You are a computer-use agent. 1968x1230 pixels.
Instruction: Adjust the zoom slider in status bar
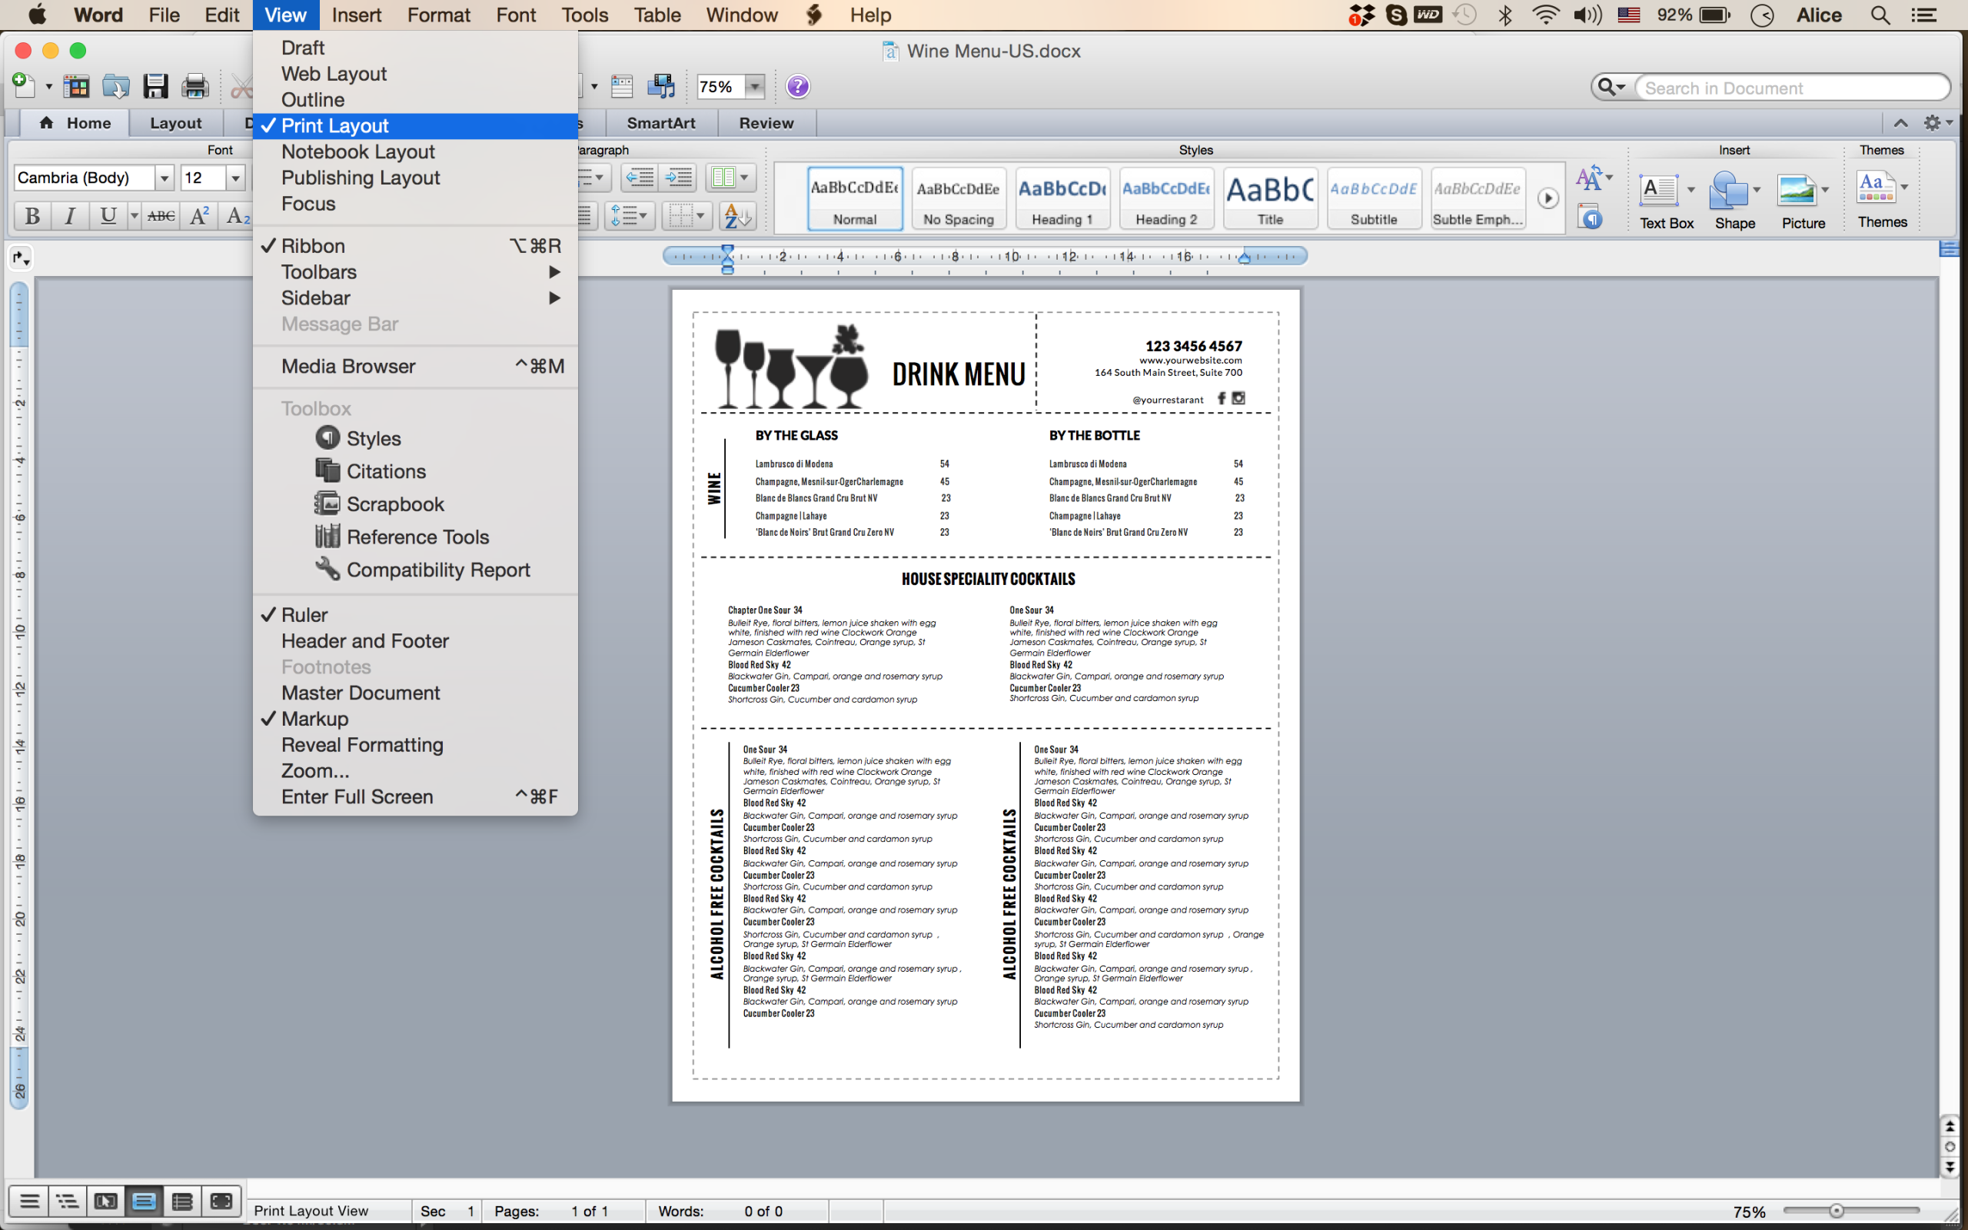1836,1212
